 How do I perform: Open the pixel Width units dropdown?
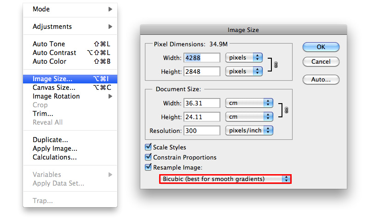[244, 58]
